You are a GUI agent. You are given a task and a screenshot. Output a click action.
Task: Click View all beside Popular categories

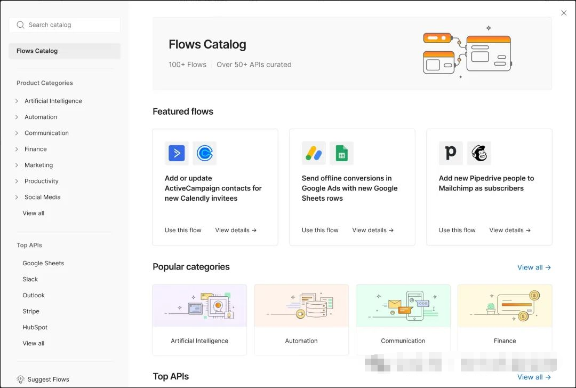(534, 267)
